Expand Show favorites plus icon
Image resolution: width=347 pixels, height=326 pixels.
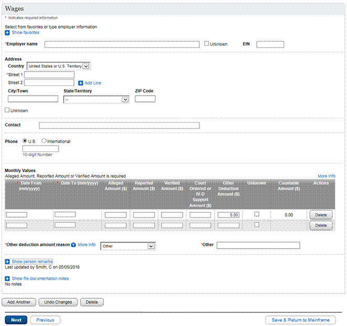click(7, 32)
